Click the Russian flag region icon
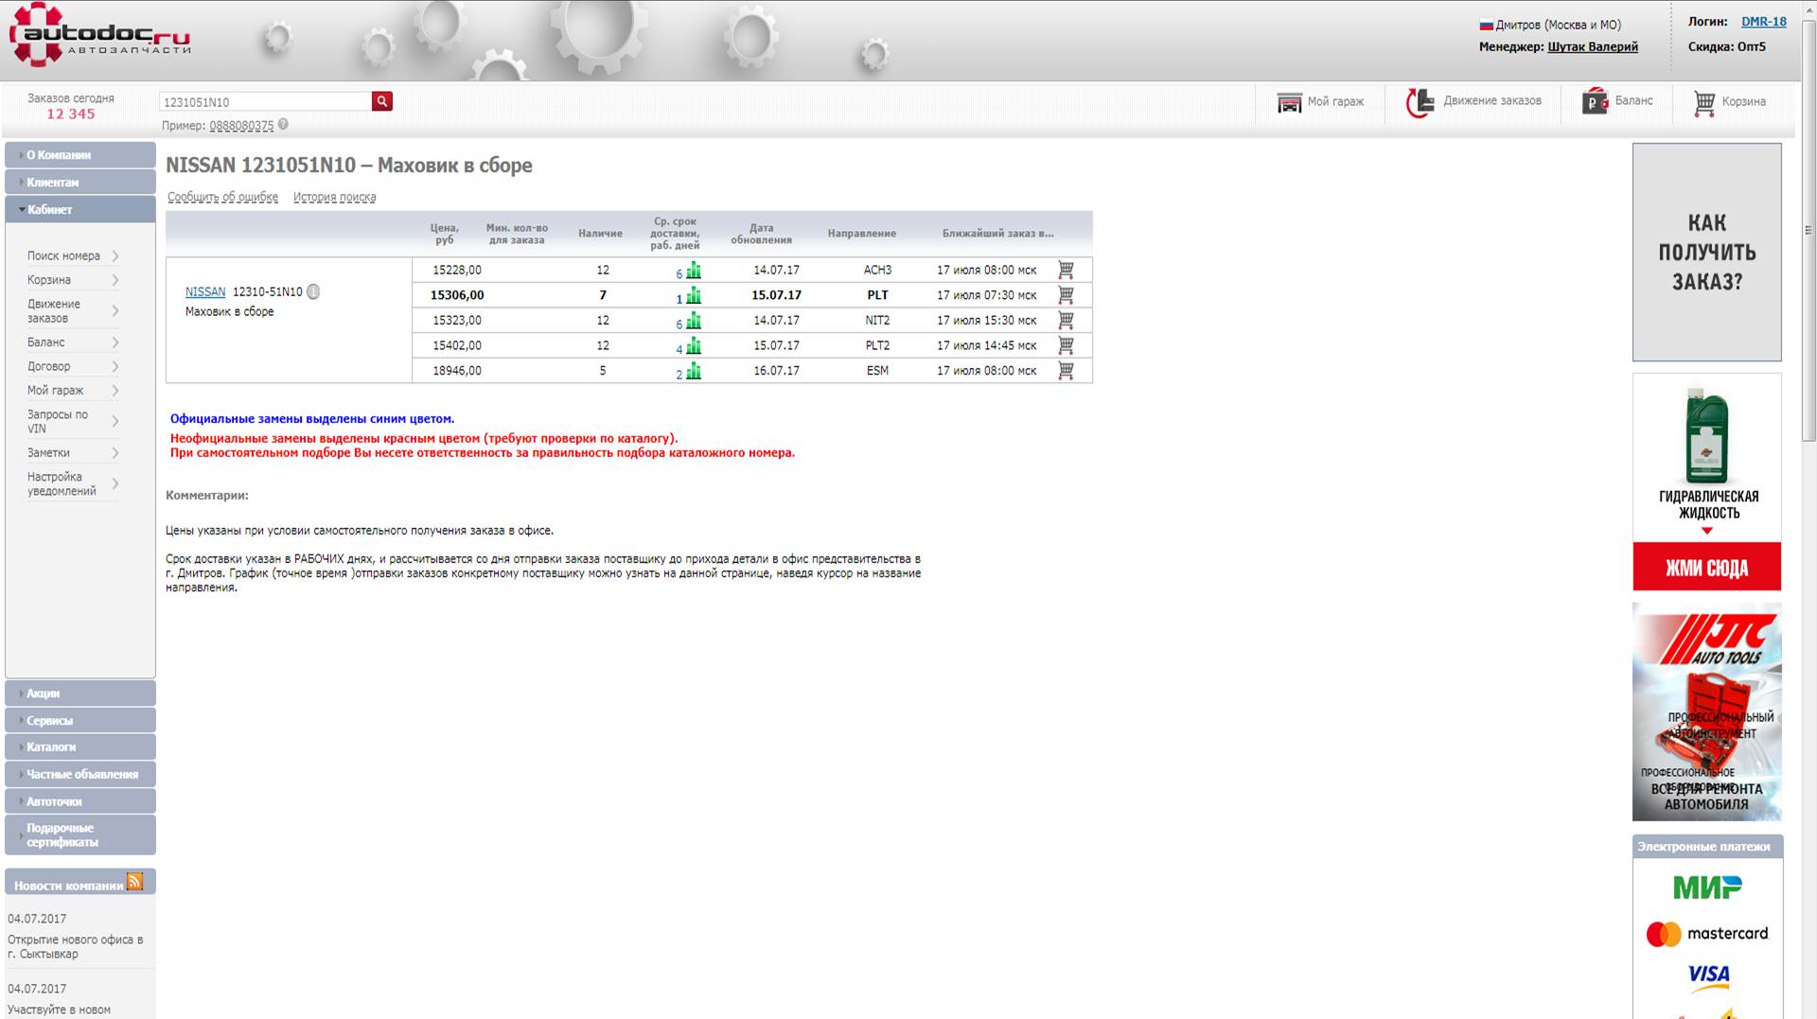Screen dimensions: 1817x1019 (x=1486, y=26)
